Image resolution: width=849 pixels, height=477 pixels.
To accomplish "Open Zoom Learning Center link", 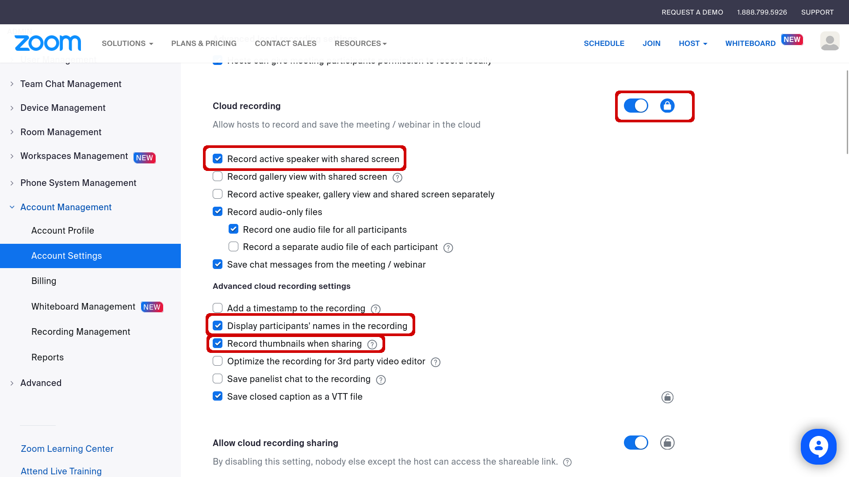I will [67, 449].
